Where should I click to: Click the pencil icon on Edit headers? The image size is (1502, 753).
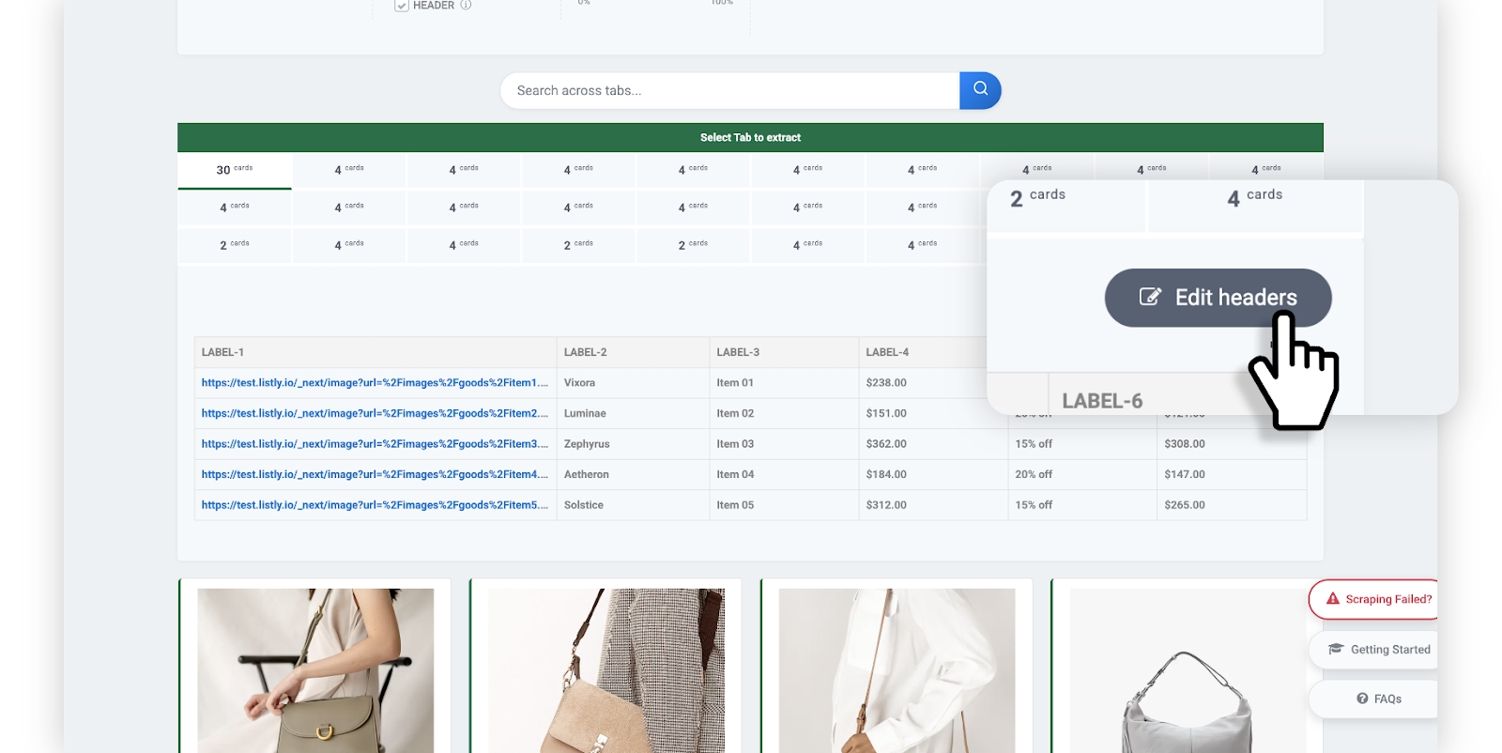tap(1150, 297)
